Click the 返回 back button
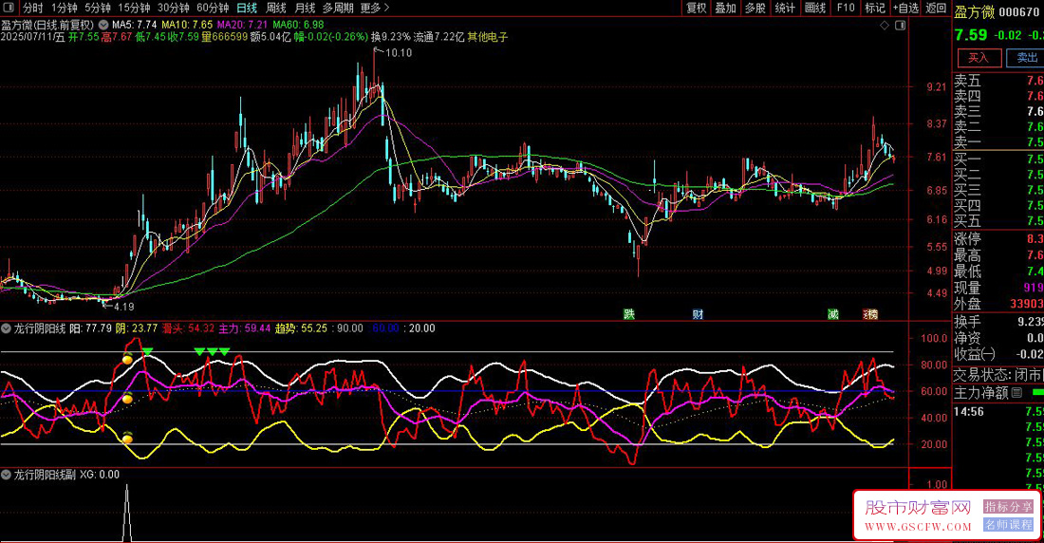 [x=936, y=8]
